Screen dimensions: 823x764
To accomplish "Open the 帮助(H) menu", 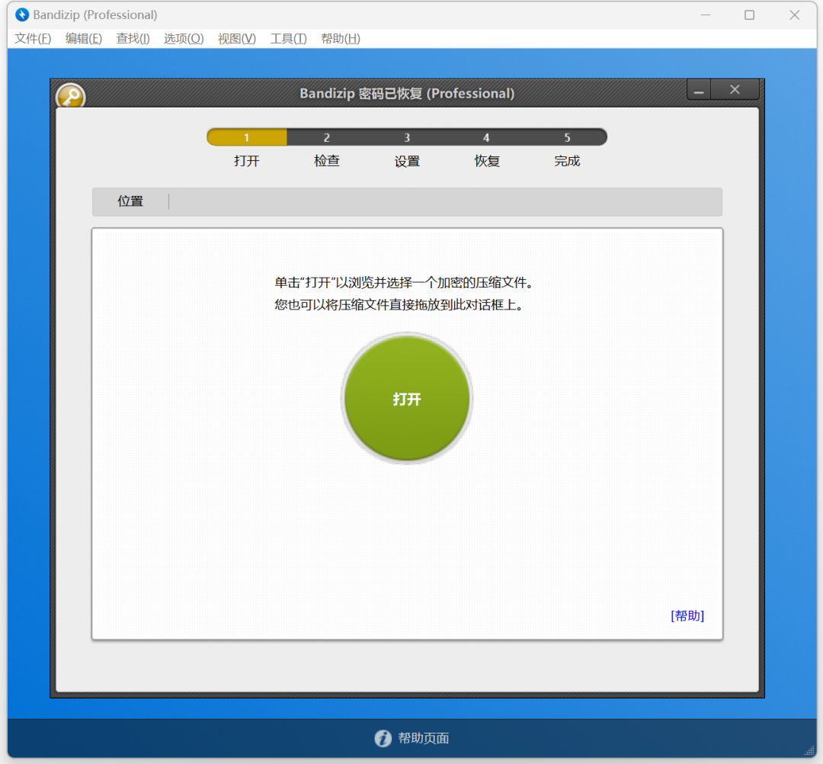I will (x=341, y=39).
